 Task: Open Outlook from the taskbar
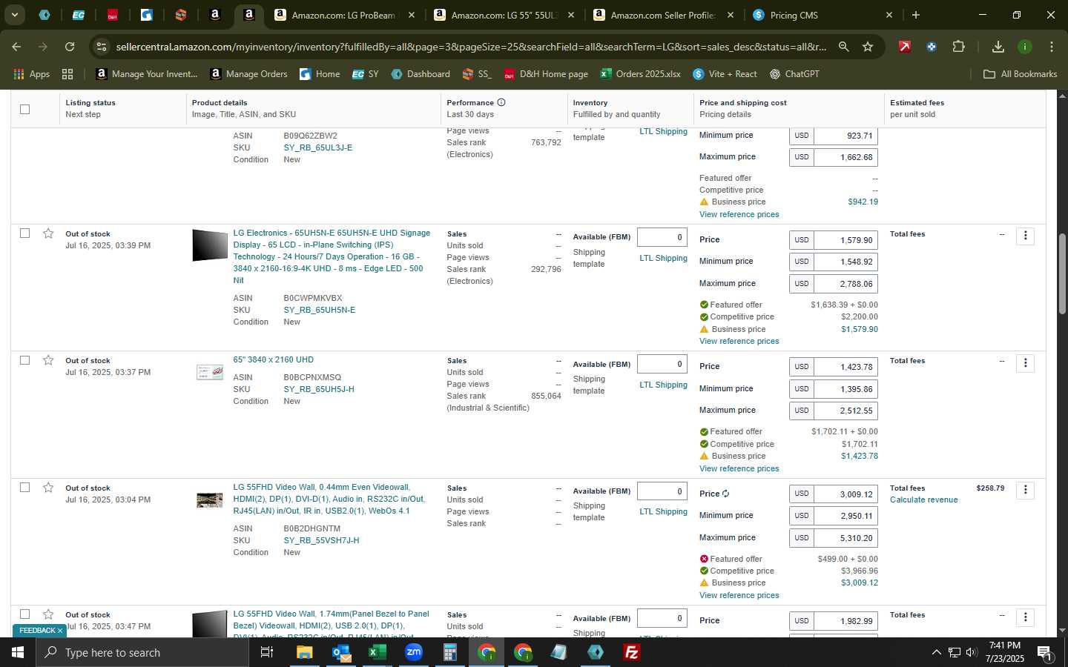pos(341,652)
